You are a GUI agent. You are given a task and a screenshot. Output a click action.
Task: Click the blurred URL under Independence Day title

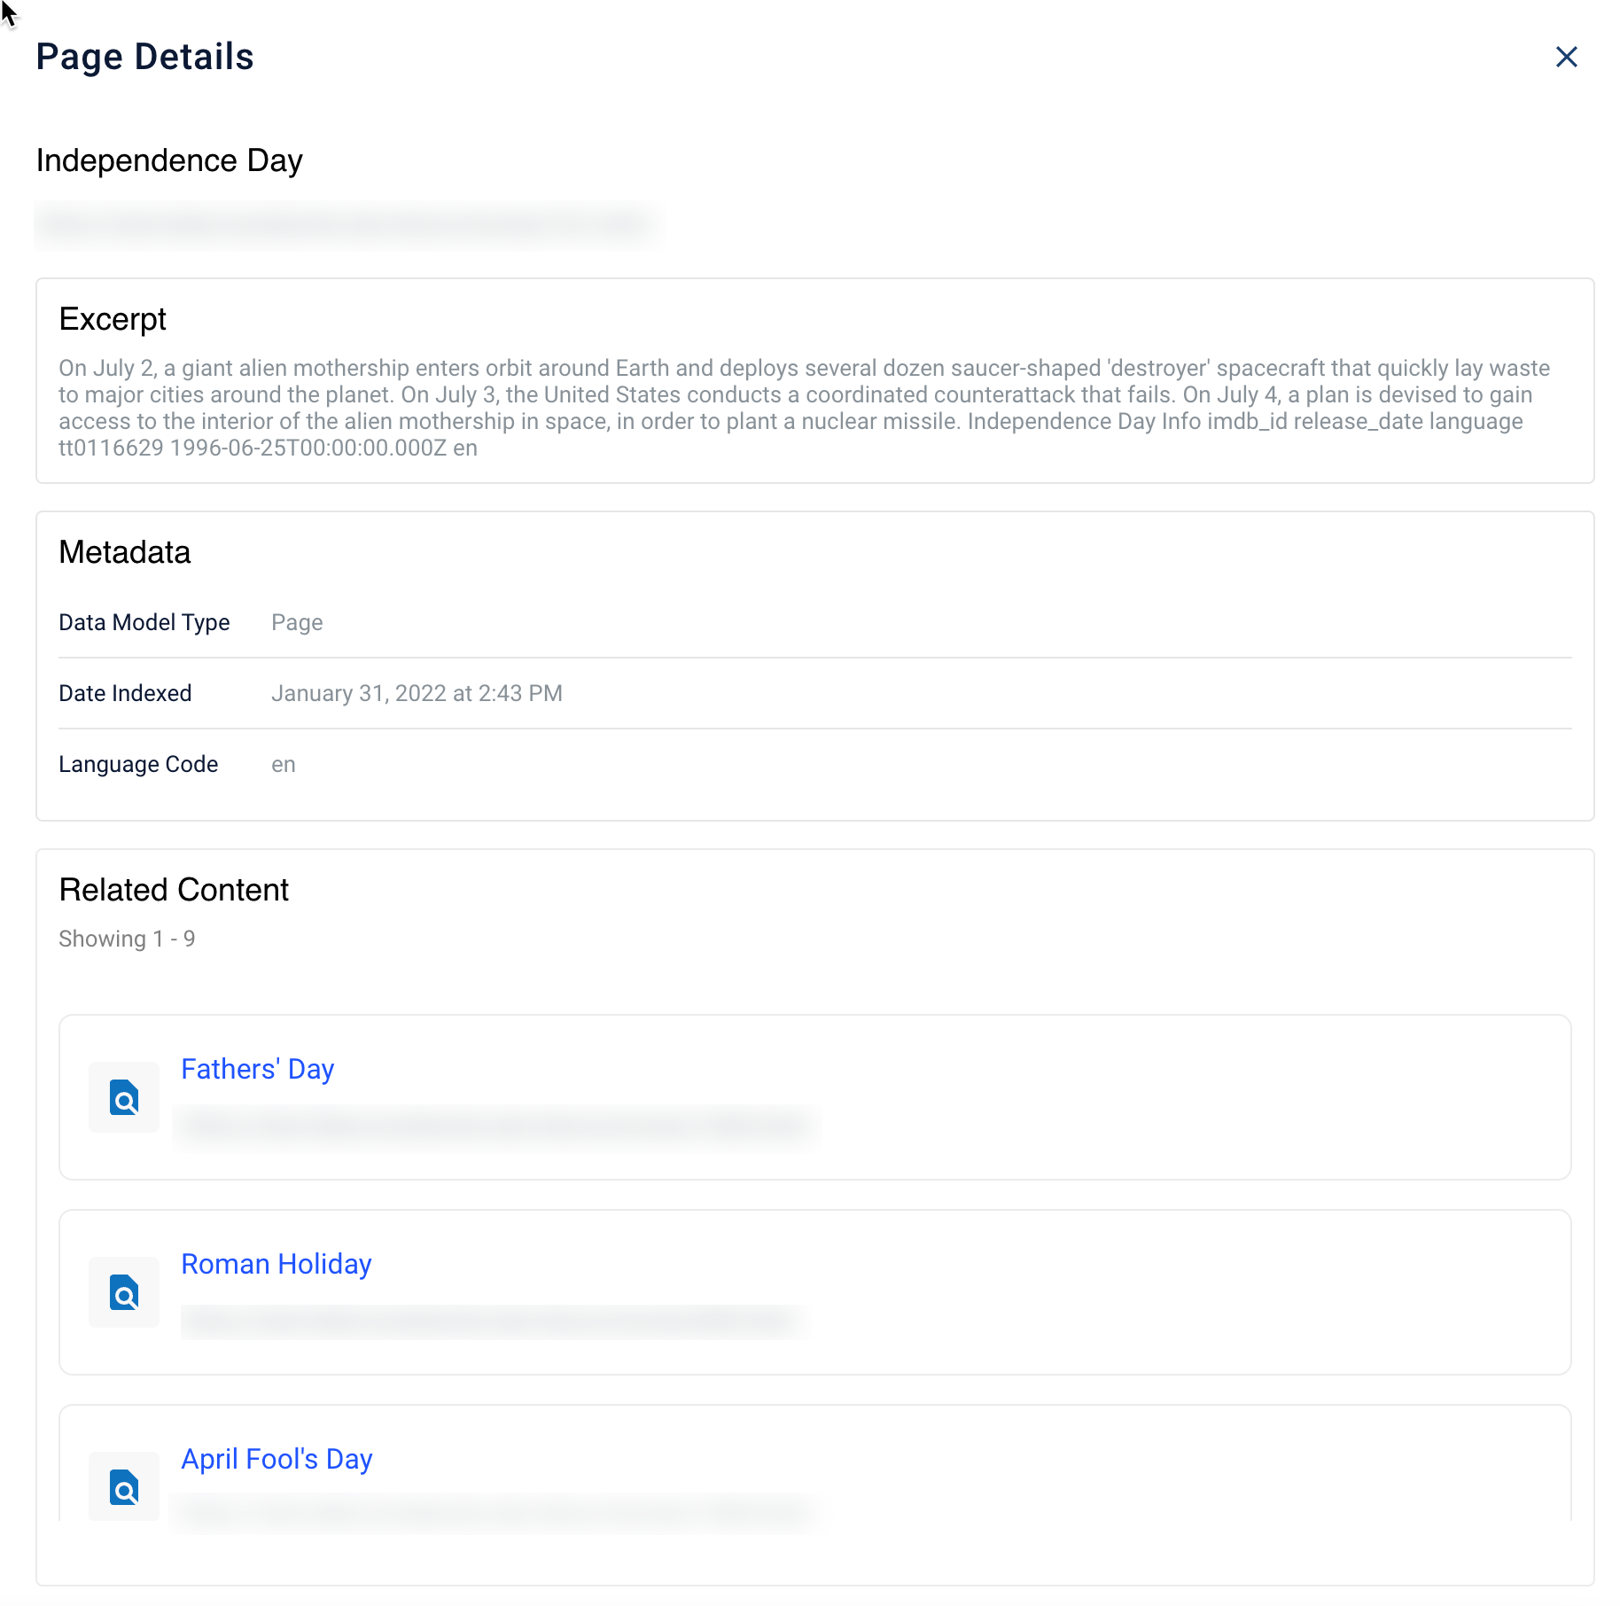pos(347,224)
